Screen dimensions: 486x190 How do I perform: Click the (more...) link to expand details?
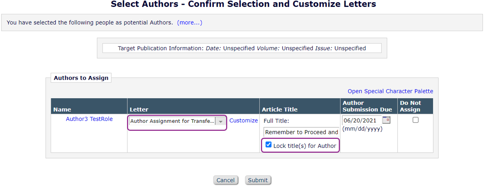[189, 23]
